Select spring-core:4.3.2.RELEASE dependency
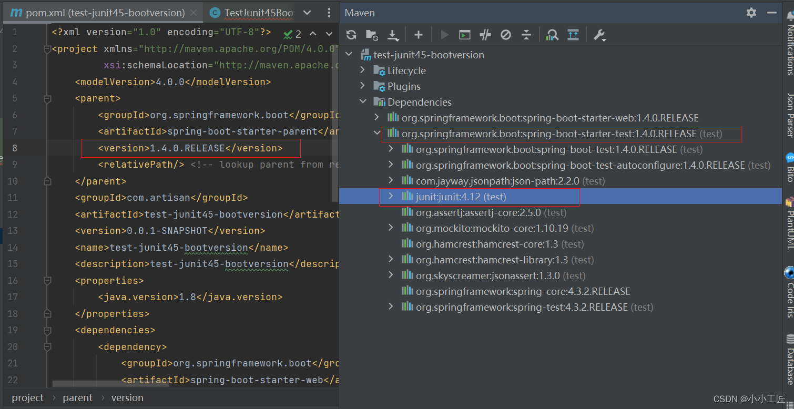This screenshot has height=409, width=794. [515, 291]
